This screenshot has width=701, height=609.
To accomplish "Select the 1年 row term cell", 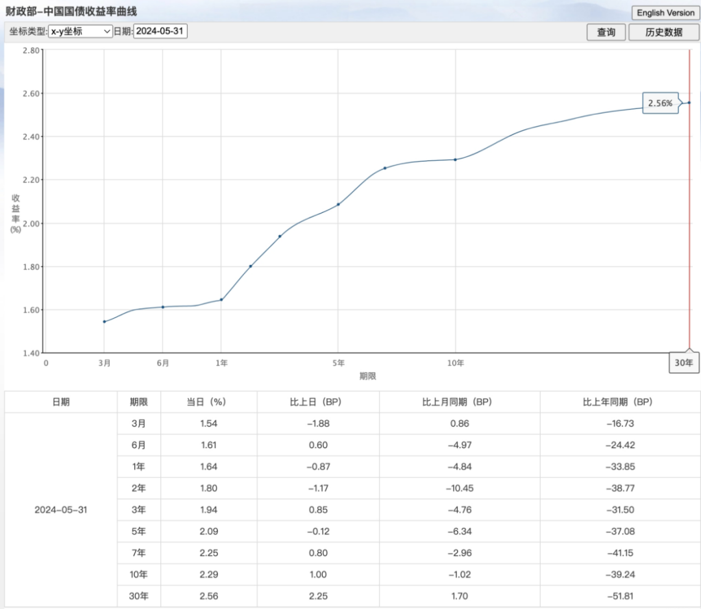I will 139,466.
